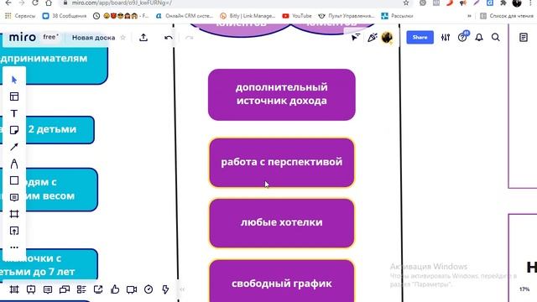Screen dimensions: 537x302
Task: Select the Frame tool in sidebar
Action: point(14,214)
